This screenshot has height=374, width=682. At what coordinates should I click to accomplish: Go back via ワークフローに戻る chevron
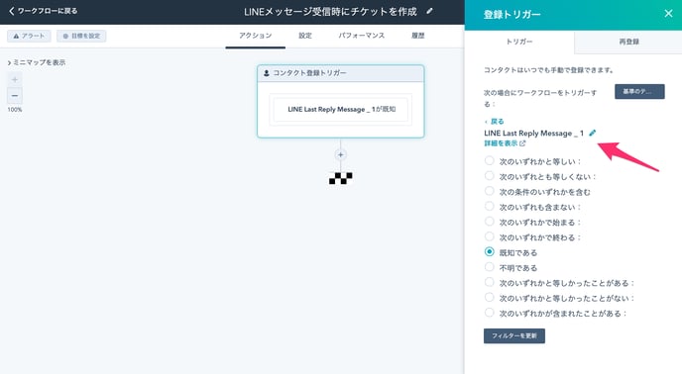coord(12,11)
